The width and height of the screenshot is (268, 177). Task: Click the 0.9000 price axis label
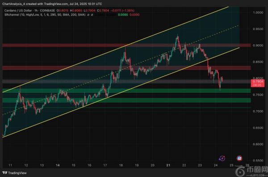258,45
